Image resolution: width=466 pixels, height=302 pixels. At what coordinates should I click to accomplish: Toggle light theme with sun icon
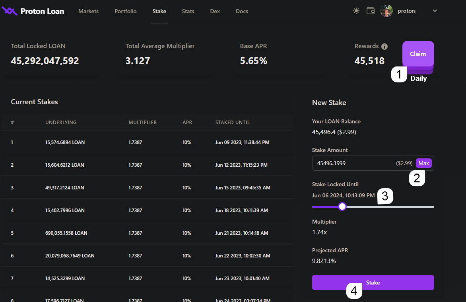pyautogui.click(x=356, y=11)
